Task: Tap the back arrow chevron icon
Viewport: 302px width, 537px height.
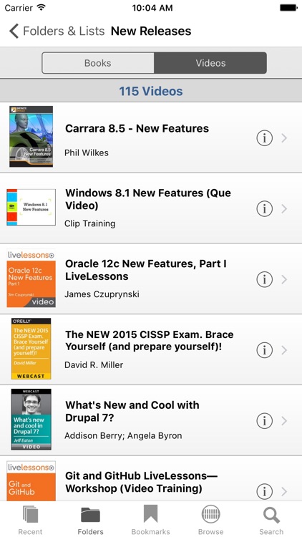Action: pyautogui.click(x=14, y=32)
